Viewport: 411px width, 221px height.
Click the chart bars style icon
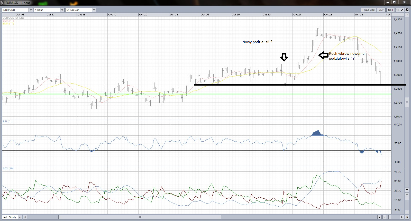pyautogui.click(x=398, y=10)
